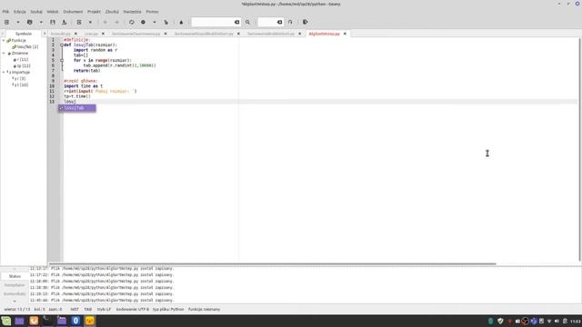Image resolution: width=582 pixels, height=327 pixels.
Task: Open the volume icon in system tray
Action: (x=557, y=321)
